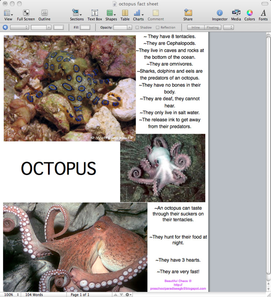Click the Fill color well
This screenshot has height=297, width=271.
coord(85,27)
